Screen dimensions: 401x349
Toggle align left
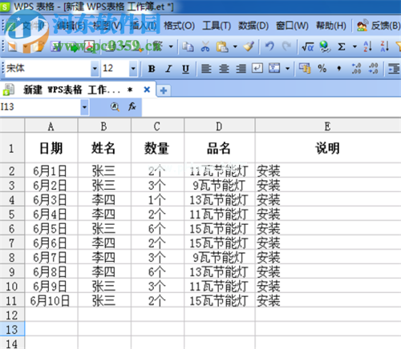[206, 69]
